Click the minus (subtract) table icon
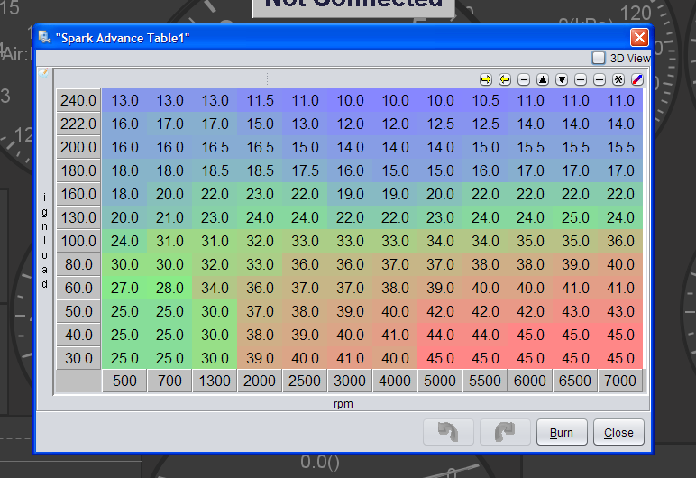This screenshot has width=696, height=478. pos(581,79)
